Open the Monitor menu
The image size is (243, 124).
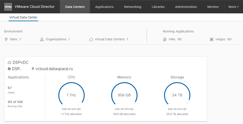coord(213,7)
